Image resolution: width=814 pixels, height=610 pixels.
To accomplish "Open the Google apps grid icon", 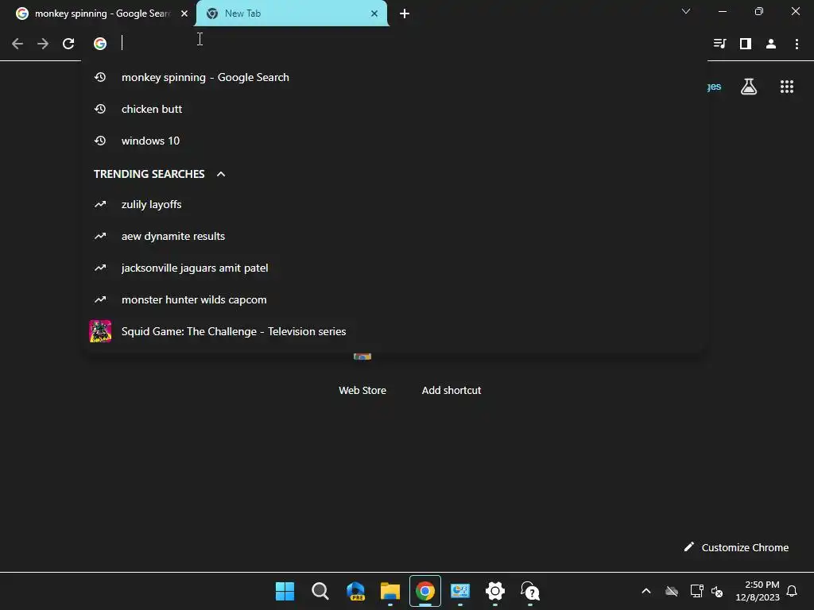I will click(787, 87).
